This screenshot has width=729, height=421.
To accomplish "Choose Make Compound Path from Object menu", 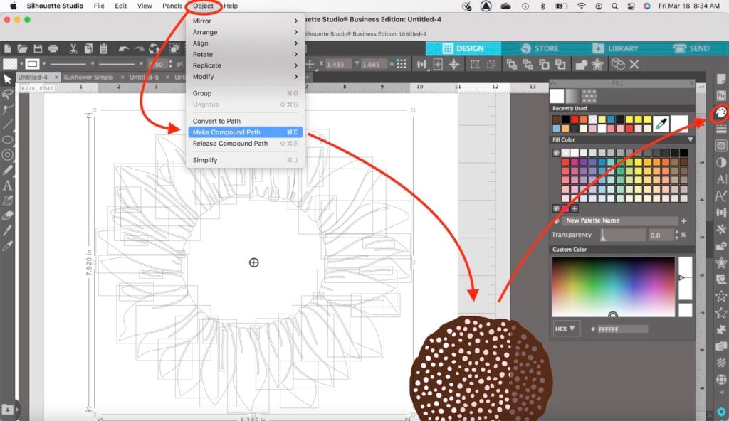I will (246, 132).
